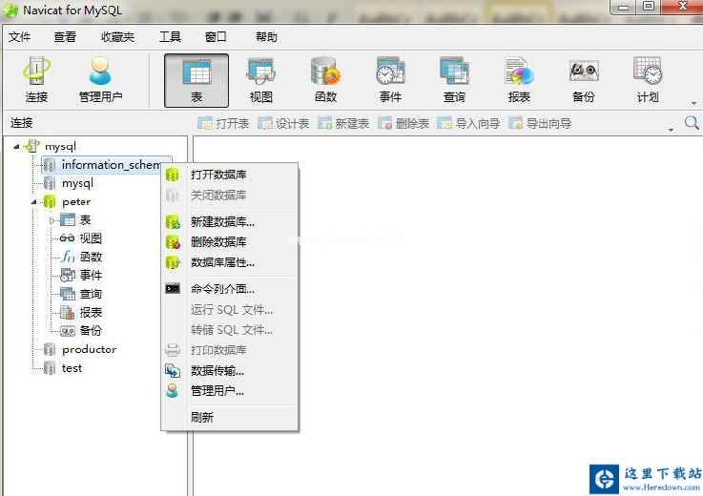703x496 pixels.
Task: Collapse the peter database node
Action: (34, 202)
